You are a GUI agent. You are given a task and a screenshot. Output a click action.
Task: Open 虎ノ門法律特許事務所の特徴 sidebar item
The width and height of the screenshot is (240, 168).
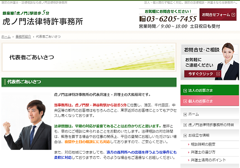210,125
